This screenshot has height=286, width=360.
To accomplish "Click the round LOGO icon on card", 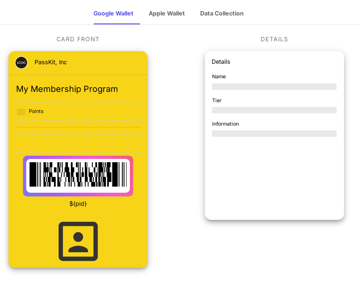I will click(22, 62).
